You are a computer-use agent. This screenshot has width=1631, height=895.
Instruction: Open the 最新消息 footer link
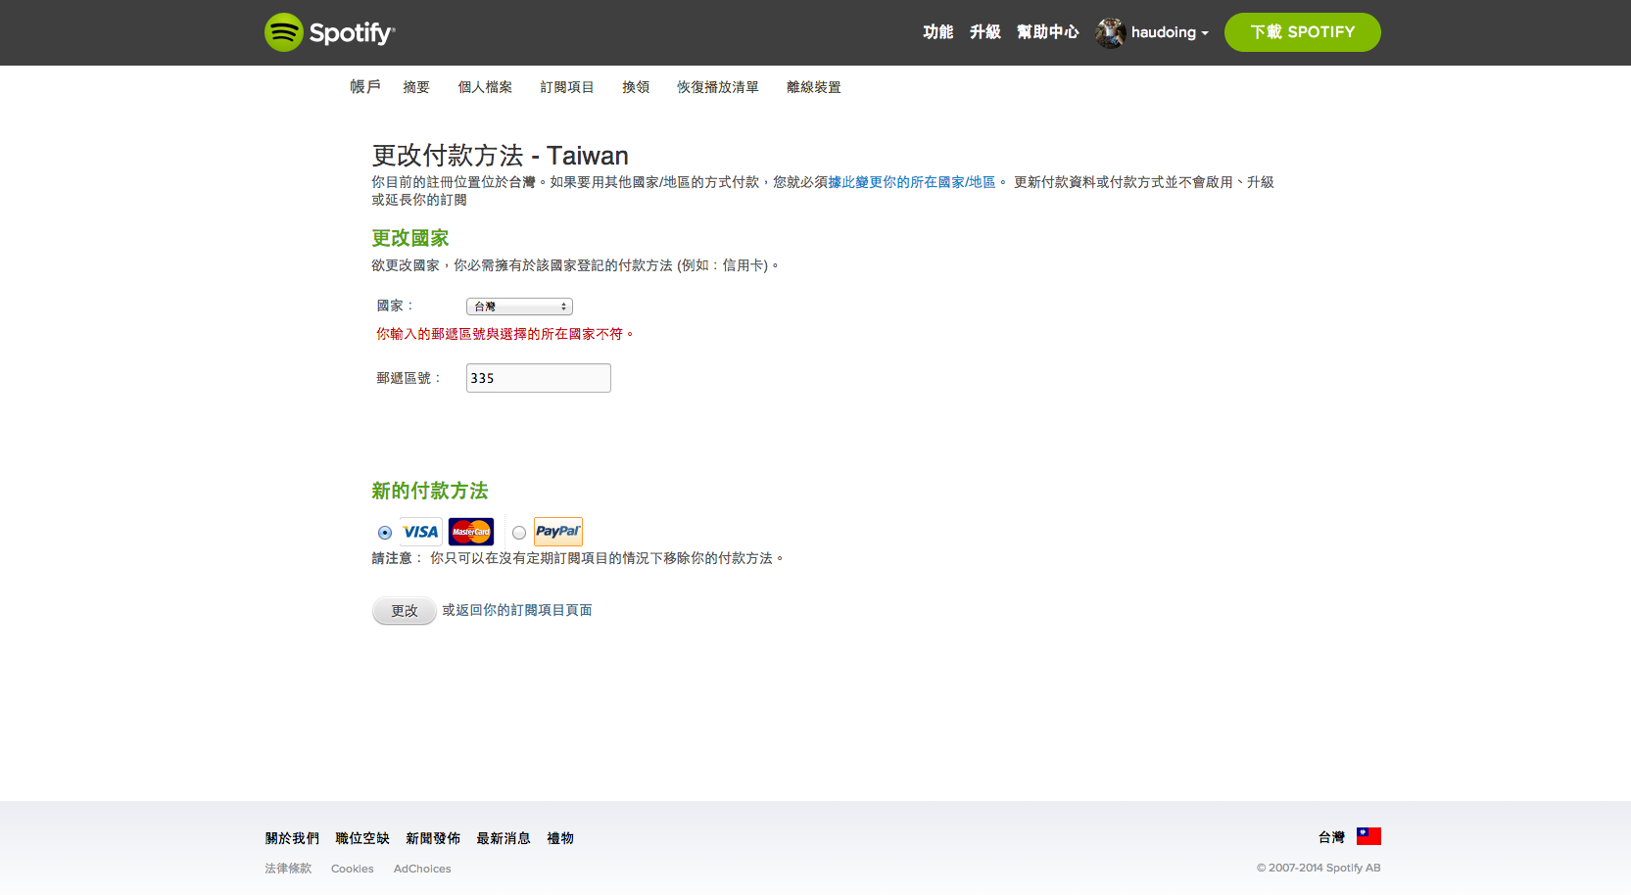[504, 838]
